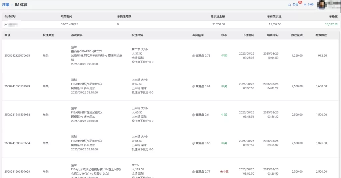Click the 有效投注 column header
341x178 pixels.
(x=321, y=35)
